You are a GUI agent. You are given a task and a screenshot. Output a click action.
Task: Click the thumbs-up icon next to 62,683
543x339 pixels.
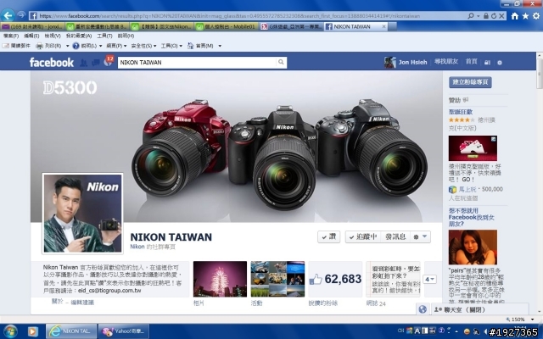point(315,280)
